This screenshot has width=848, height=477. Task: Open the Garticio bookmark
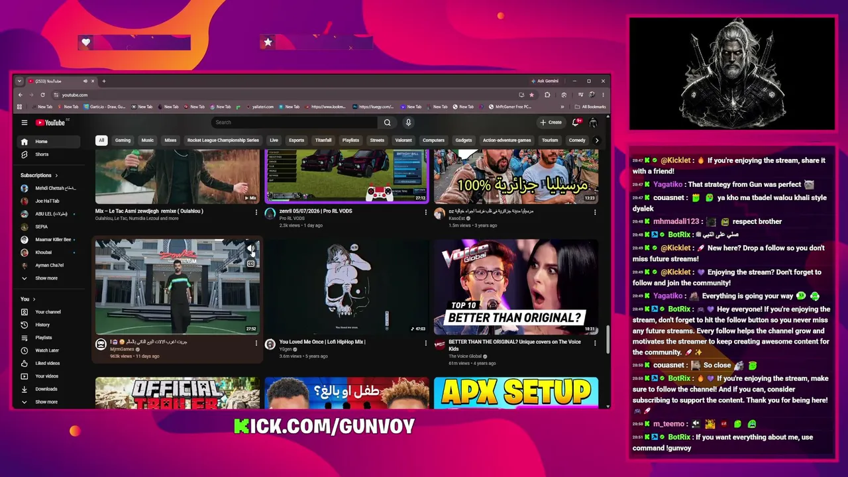point(104,107)
